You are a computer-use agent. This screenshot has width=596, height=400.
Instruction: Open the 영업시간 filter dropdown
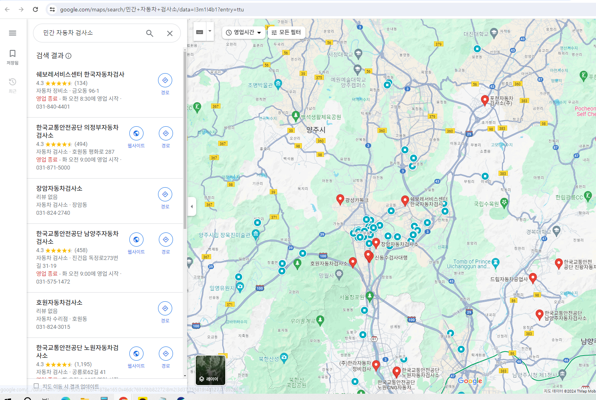244,32
